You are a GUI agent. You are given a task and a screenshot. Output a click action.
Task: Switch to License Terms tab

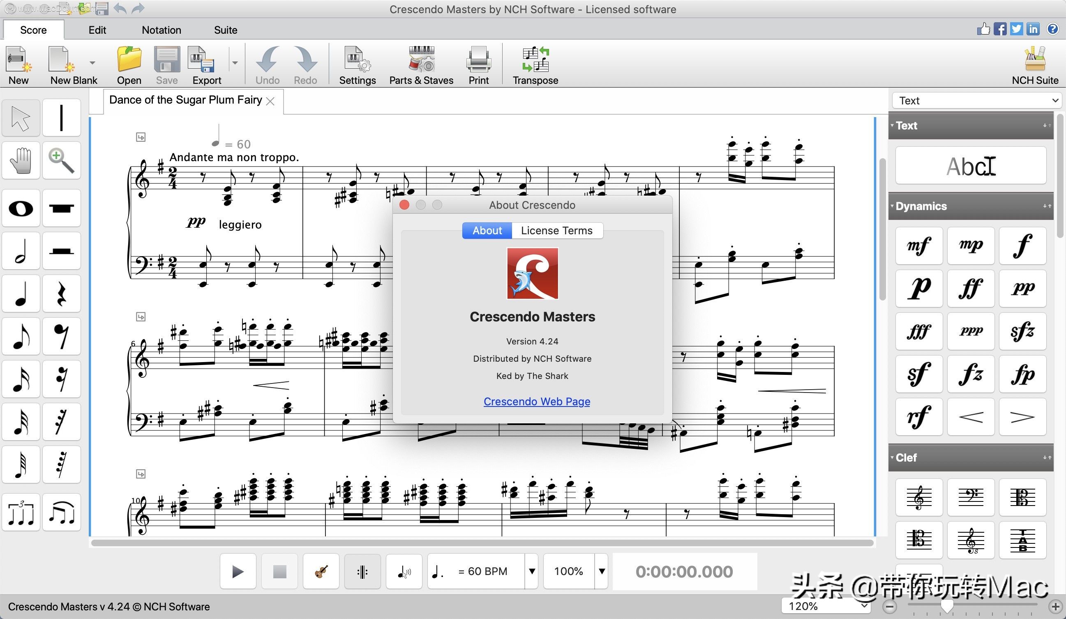(x=557, y=231)
